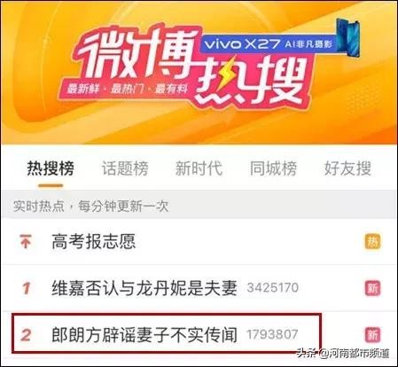The height and width of the screenshot is (367, 398).
Task: Switch to the 话题榜 tab
Action: click(x=125, y=168)
